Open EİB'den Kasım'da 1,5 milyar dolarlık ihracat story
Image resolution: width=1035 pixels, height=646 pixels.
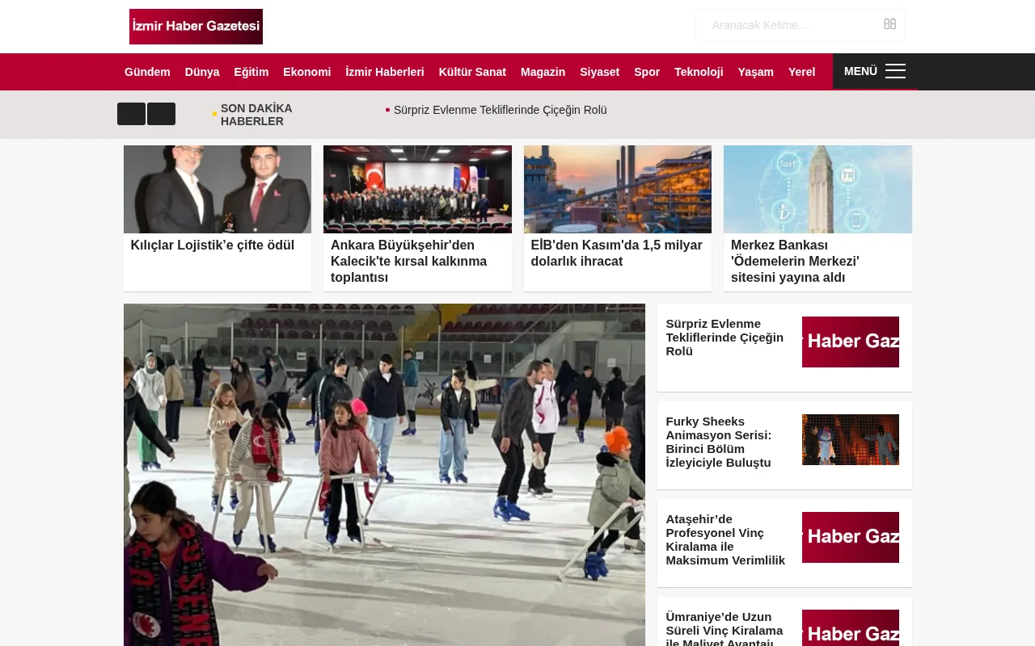pos(616,253)
